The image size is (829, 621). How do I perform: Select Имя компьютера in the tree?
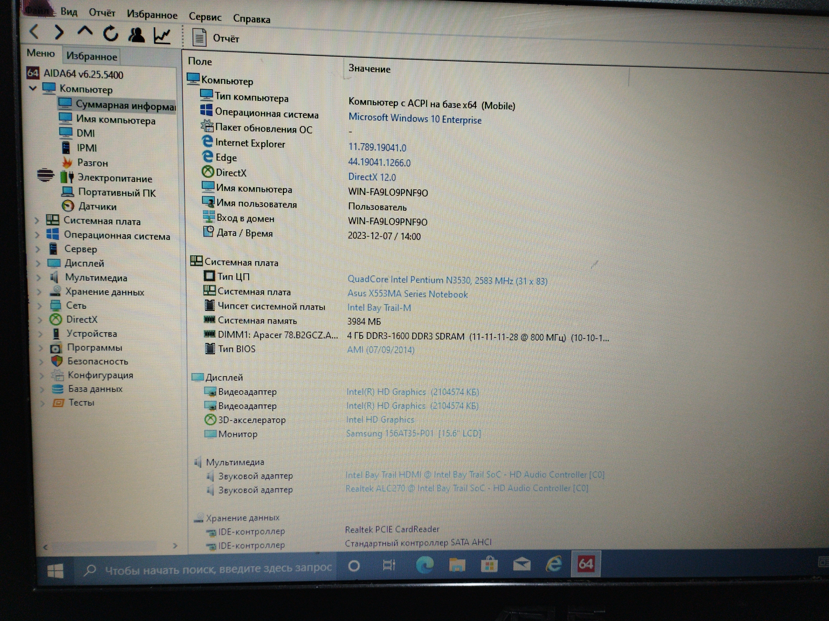tap(116, 120)
